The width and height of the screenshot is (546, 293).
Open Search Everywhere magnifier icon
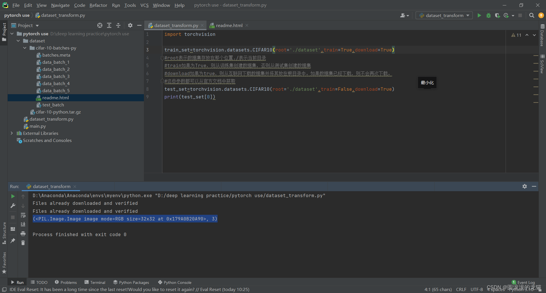(531, 15)
